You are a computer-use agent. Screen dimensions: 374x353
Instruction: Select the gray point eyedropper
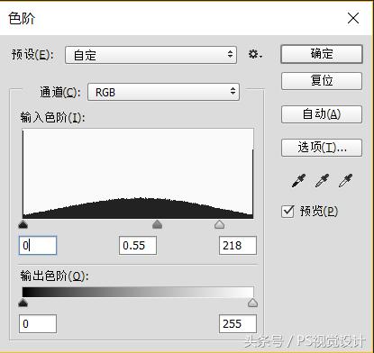[x=322, y=180]
